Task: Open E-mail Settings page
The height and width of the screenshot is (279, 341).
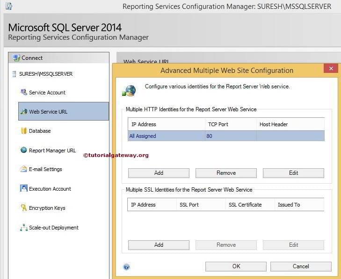Action: click(x=45, y=169)
